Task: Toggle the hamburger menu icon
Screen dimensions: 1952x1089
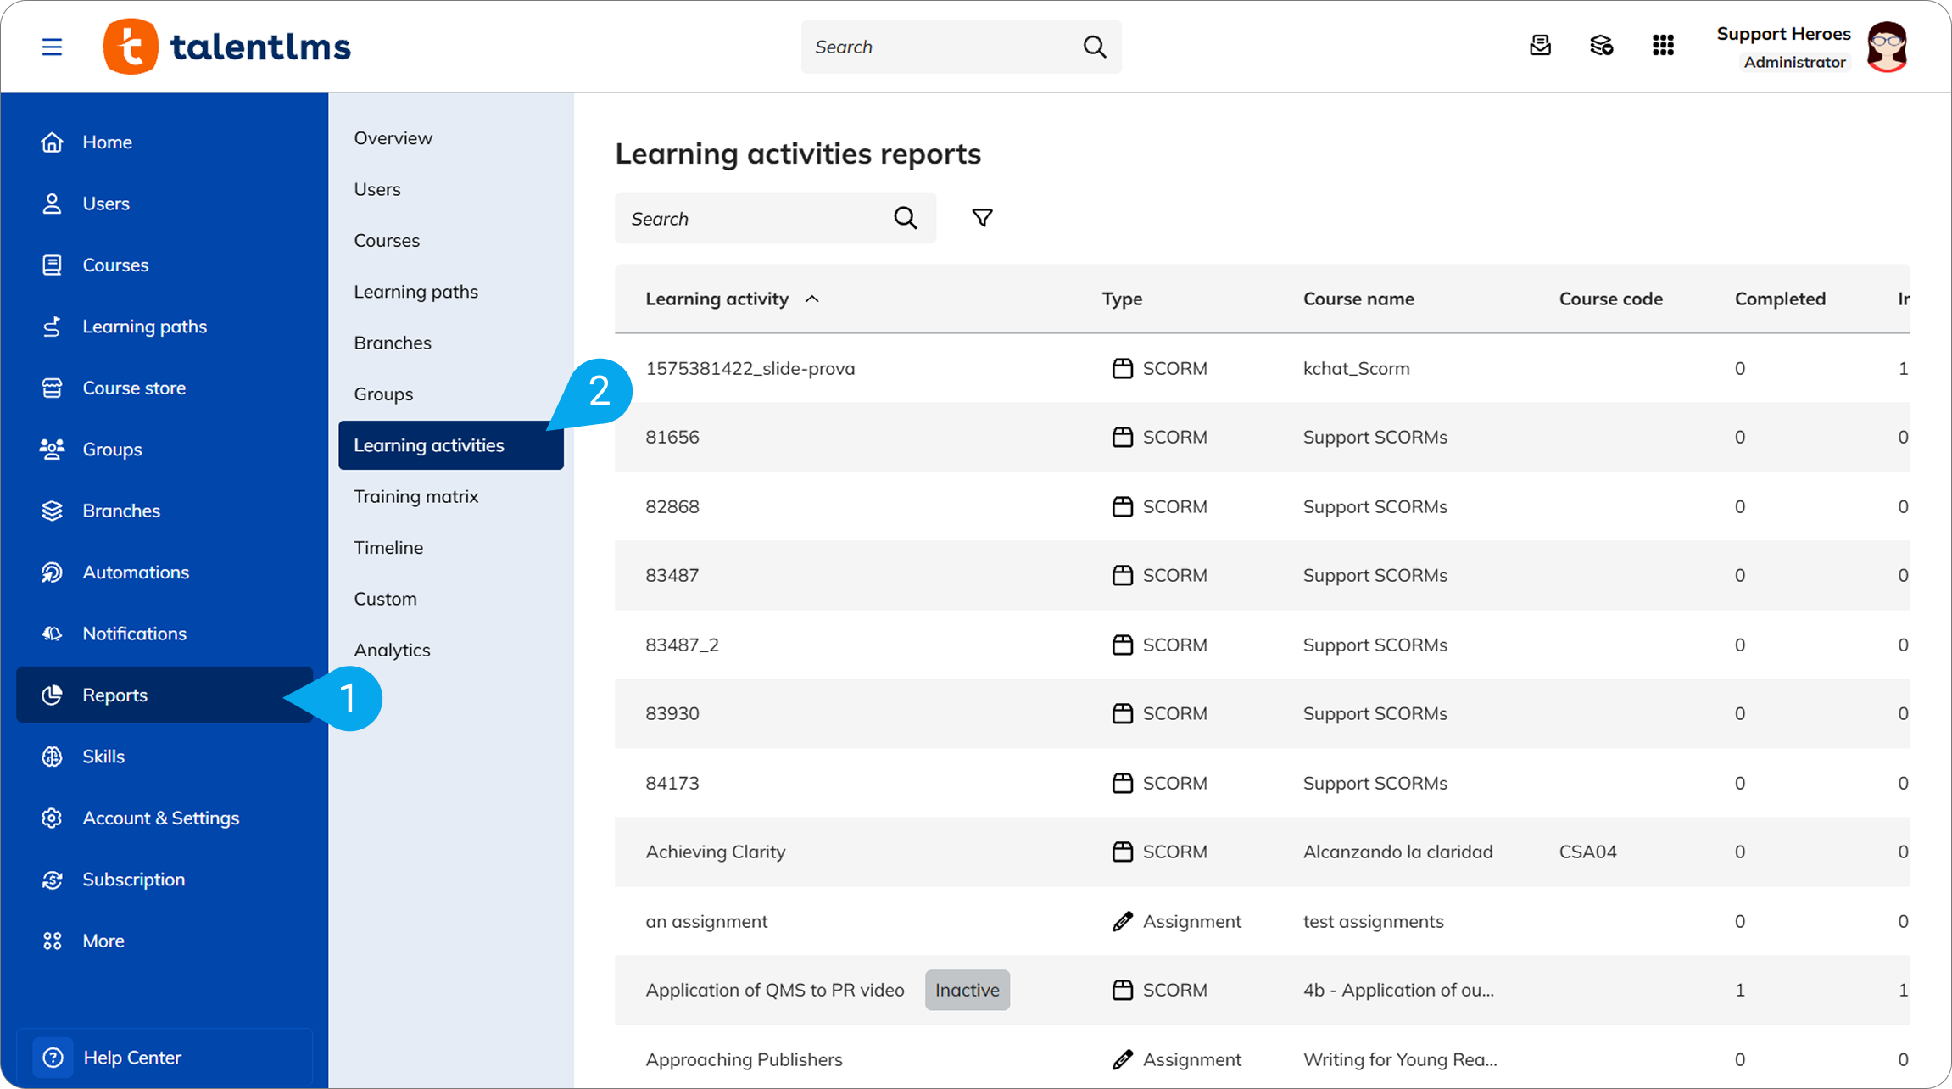Action: 52,47
